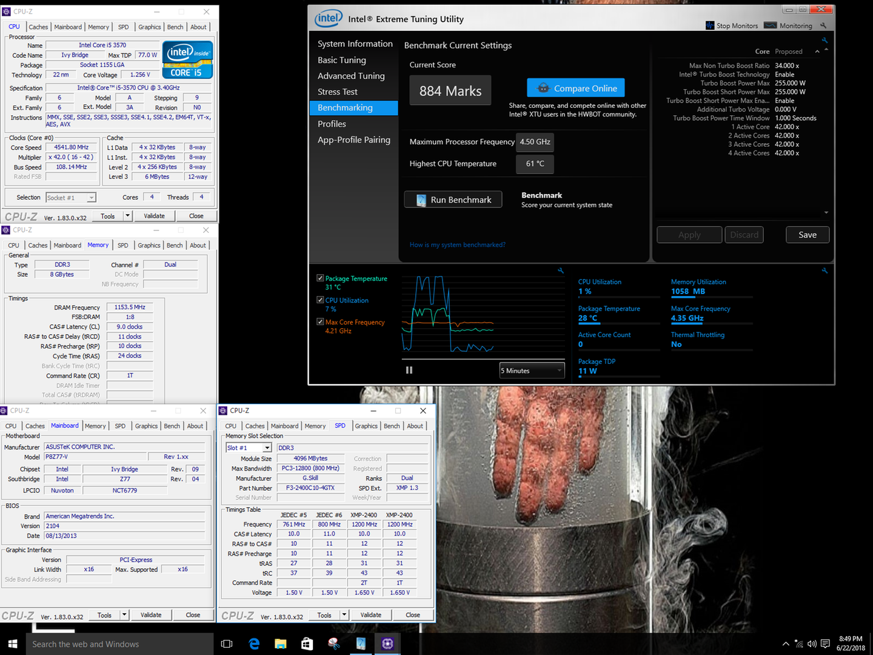Open Tools dropdown arrow in Mainboard window
The image size is (873, 655).
[x=124, y=614]
